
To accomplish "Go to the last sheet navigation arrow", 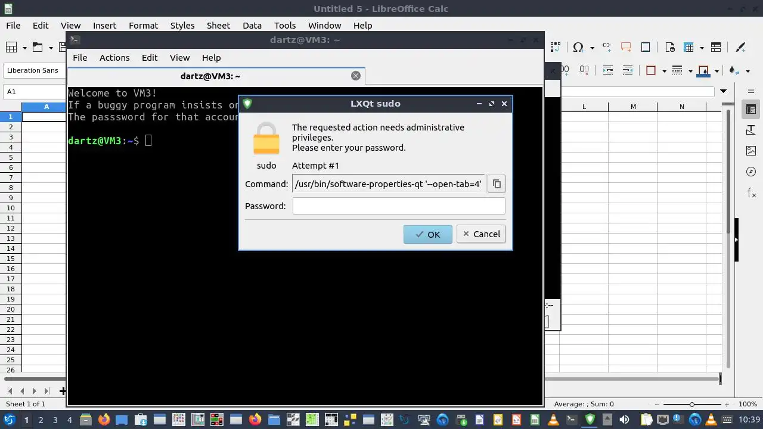I will pos(47,391).
